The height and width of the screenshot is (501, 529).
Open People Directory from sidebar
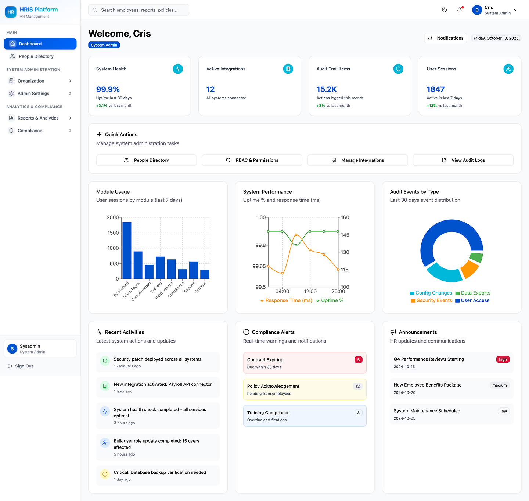36,56
